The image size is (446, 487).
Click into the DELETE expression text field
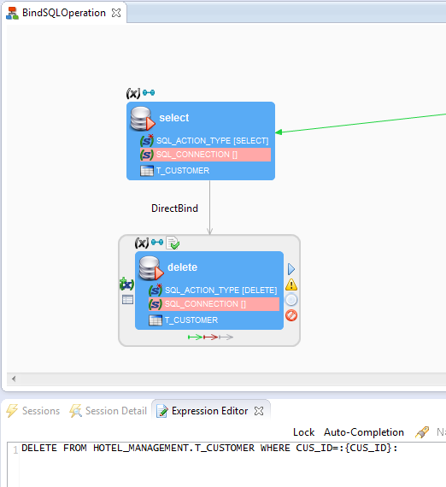pos(230,464)
